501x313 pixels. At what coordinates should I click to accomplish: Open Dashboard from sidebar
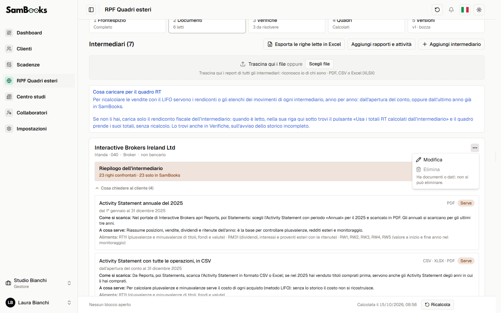[39, 33]
